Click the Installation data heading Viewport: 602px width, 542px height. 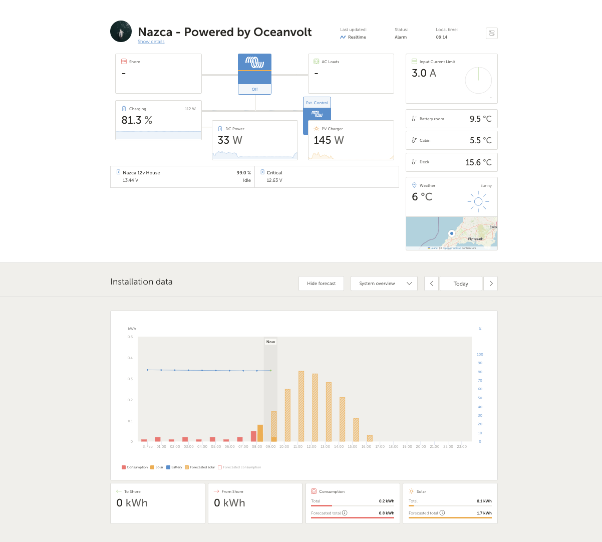141,282
